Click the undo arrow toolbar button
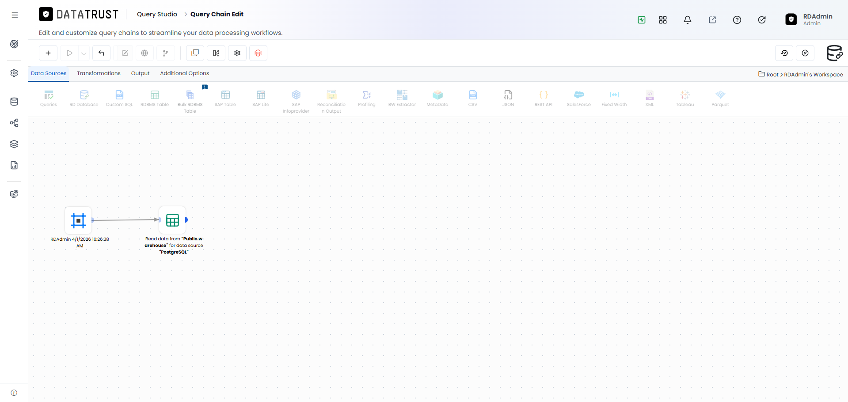 click(x=101, y=53)
